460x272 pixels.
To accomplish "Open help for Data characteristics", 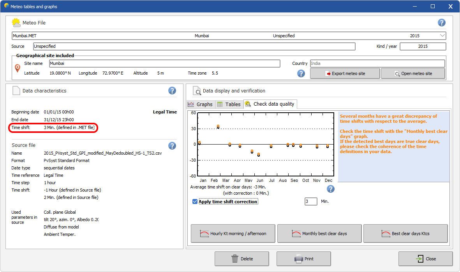I will [x=172, y=91].
